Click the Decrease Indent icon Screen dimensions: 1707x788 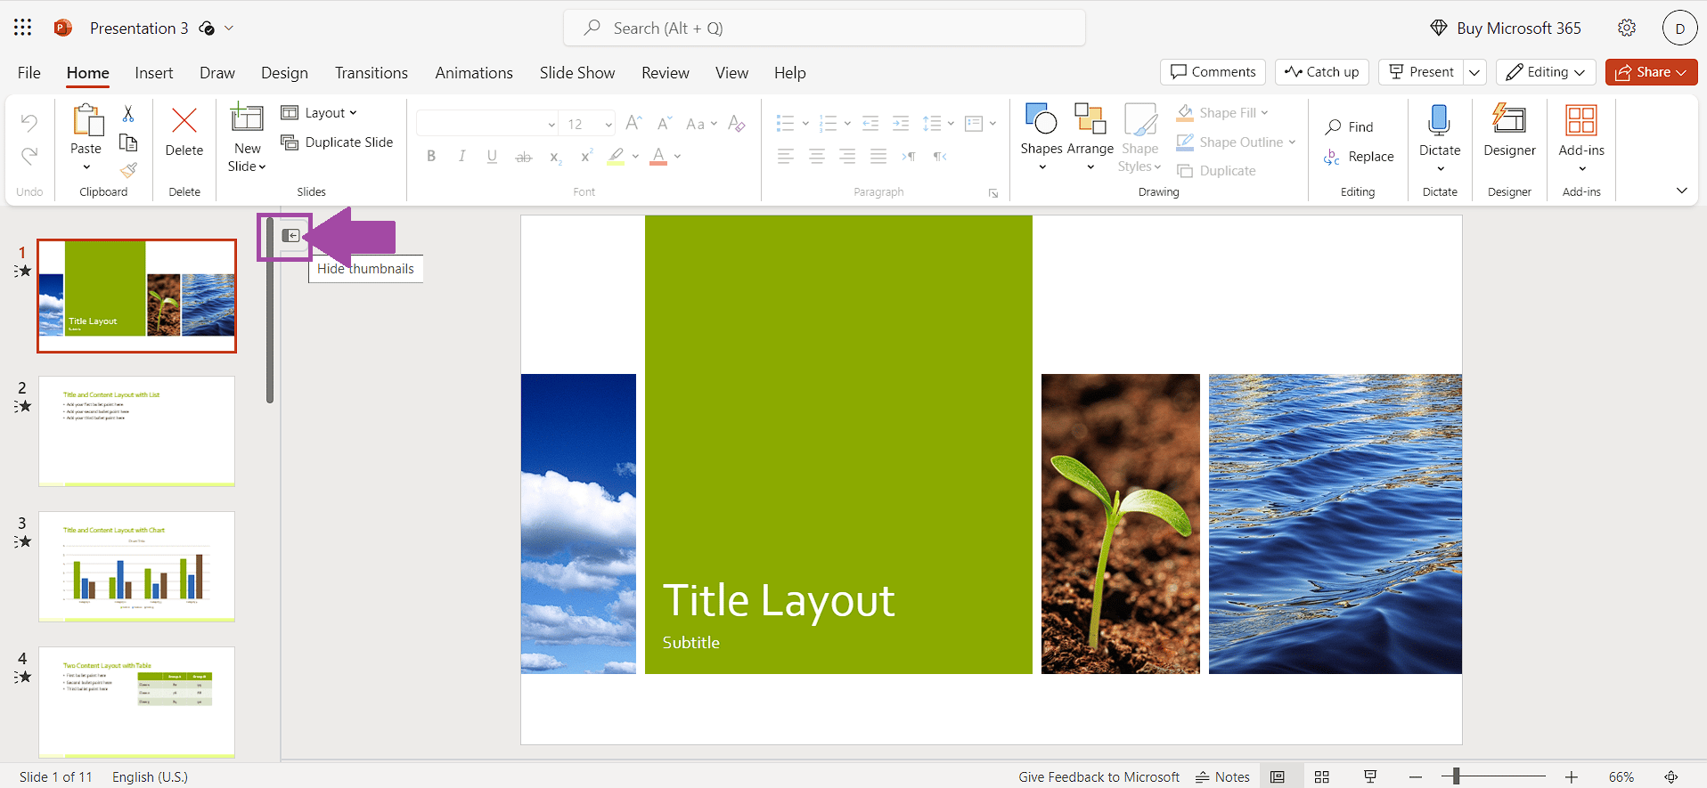pyautogui.click(x=870, y=123)
